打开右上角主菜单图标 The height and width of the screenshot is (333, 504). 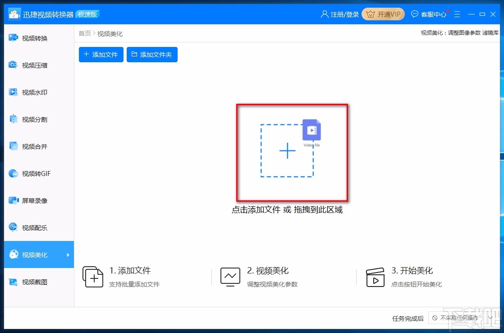pyautogui.click(x=457, y=14)
